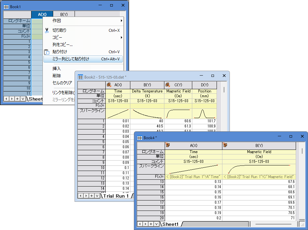308x230 pixels.
Task: Click the Book4 worksheet window icon
Action: click(x=140, y=138)
